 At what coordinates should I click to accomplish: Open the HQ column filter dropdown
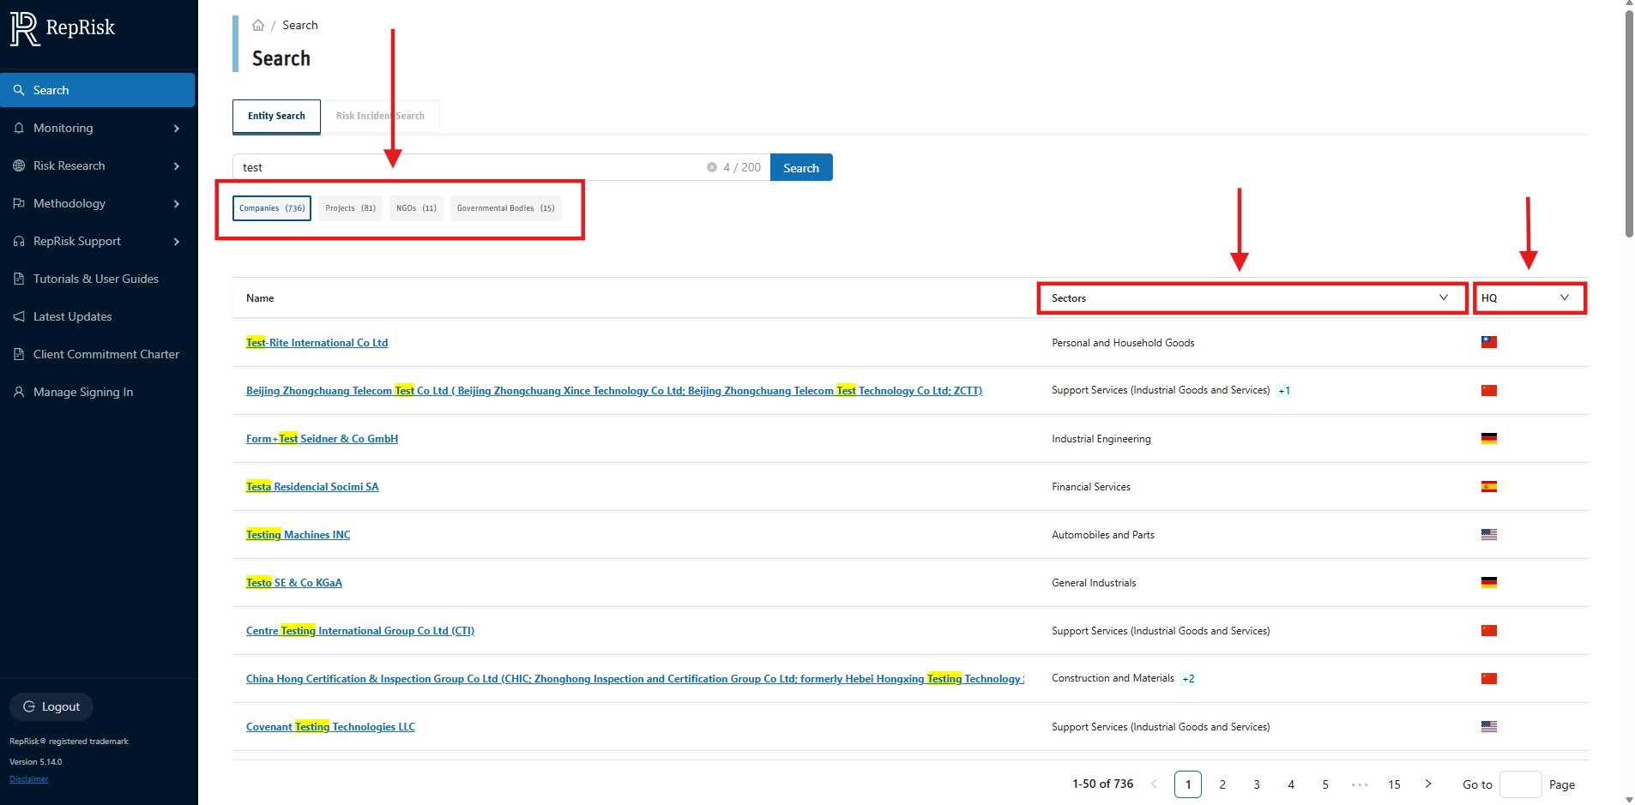pos(1564,297)
